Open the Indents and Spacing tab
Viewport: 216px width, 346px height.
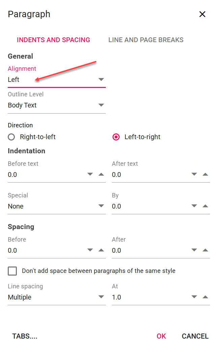pyautogui.click(x=54, y=40)
